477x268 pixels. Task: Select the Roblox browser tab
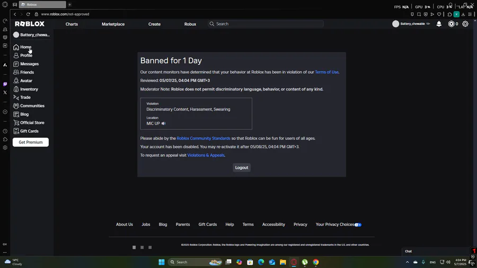pyautogui.click(x=42, y=5)
